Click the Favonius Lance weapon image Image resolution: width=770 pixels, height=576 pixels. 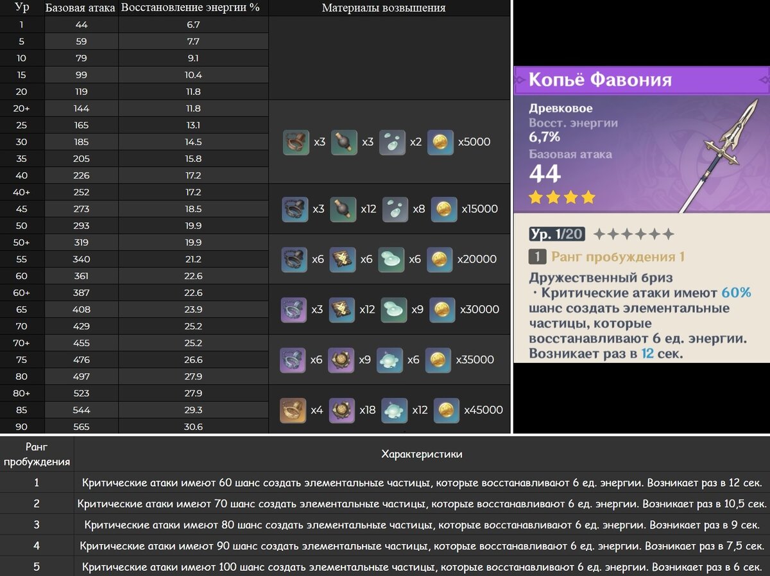click(x=719, y=157)
